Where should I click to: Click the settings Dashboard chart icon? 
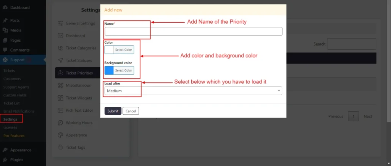tap(60, 36)
